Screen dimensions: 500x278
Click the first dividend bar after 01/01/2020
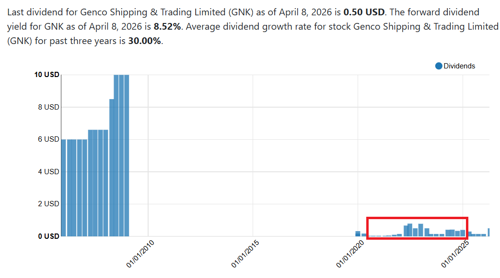click(x=358, y=234)
